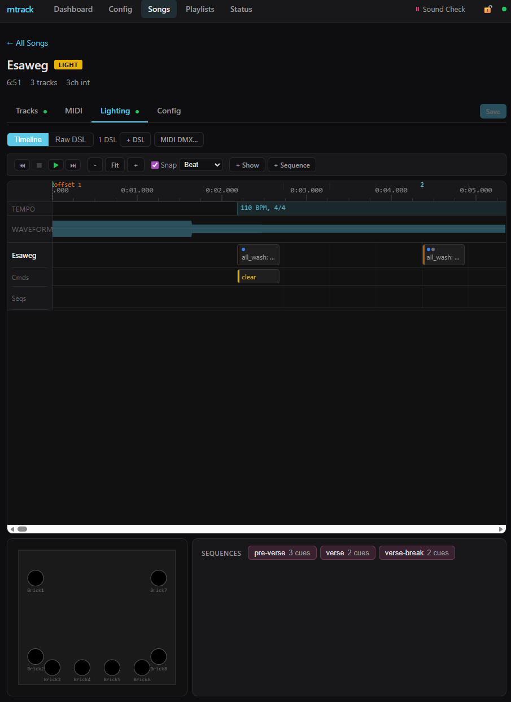Toggle the Lighting tab green dot

[137, 111]
